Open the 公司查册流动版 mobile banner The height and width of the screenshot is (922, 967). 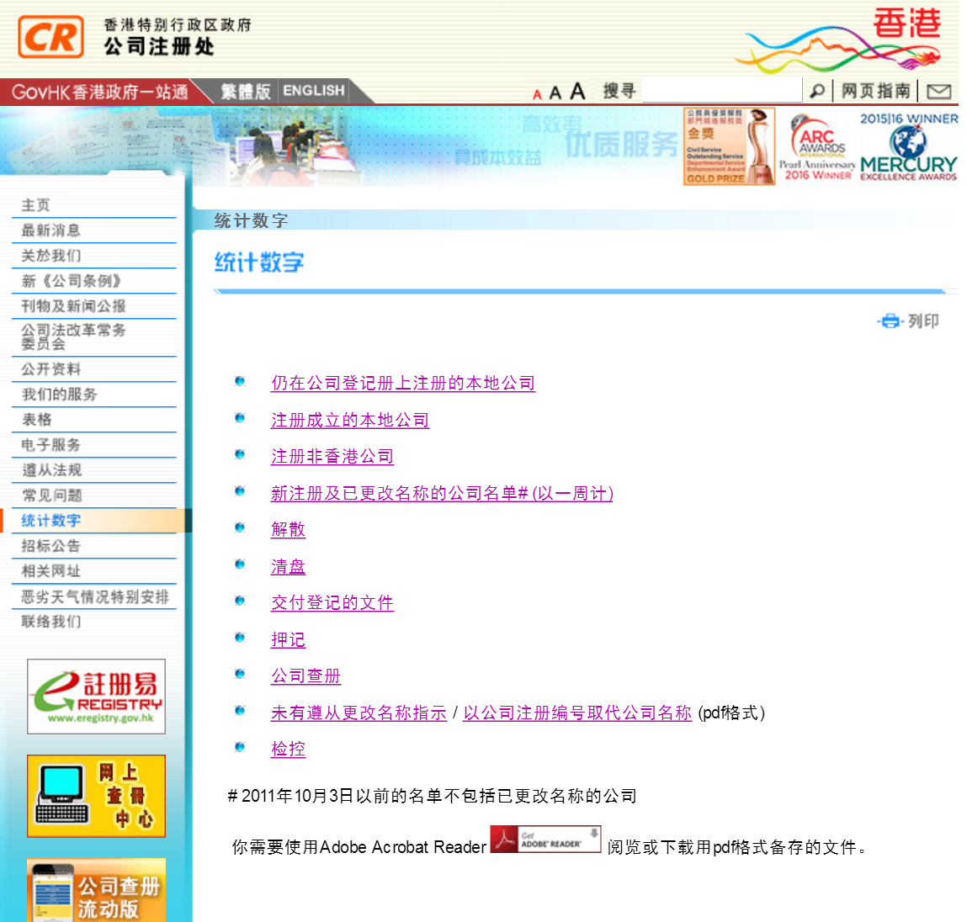coord(95,892)
